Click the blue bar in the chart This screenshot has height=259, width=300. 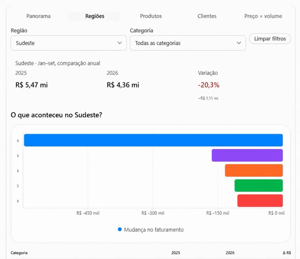click(x=153, y=140)
